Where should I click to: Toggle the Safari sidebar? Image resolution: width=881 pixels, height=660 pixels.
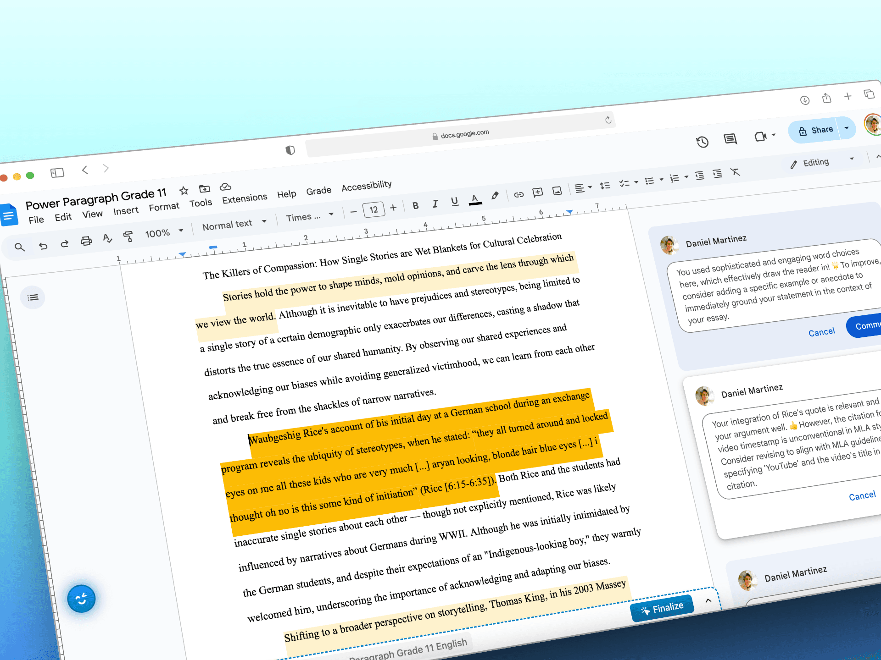pyautogui.click(x=57, y=172)
